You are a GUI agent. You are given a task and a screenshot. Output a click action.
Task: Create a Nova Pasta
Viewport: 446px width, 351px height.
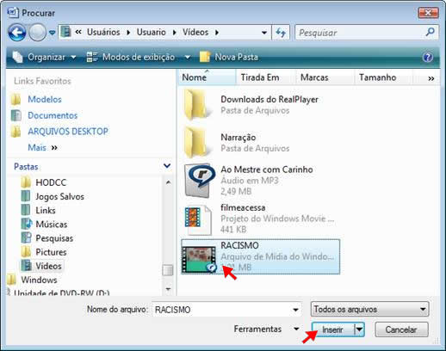(229, 57)
